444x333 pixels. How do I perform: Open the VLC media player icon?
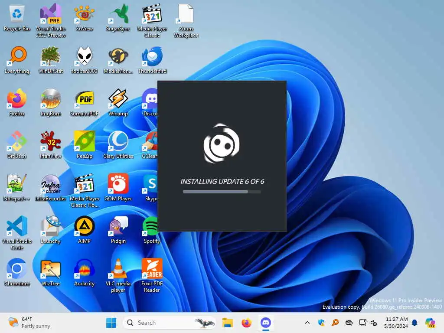118,275
